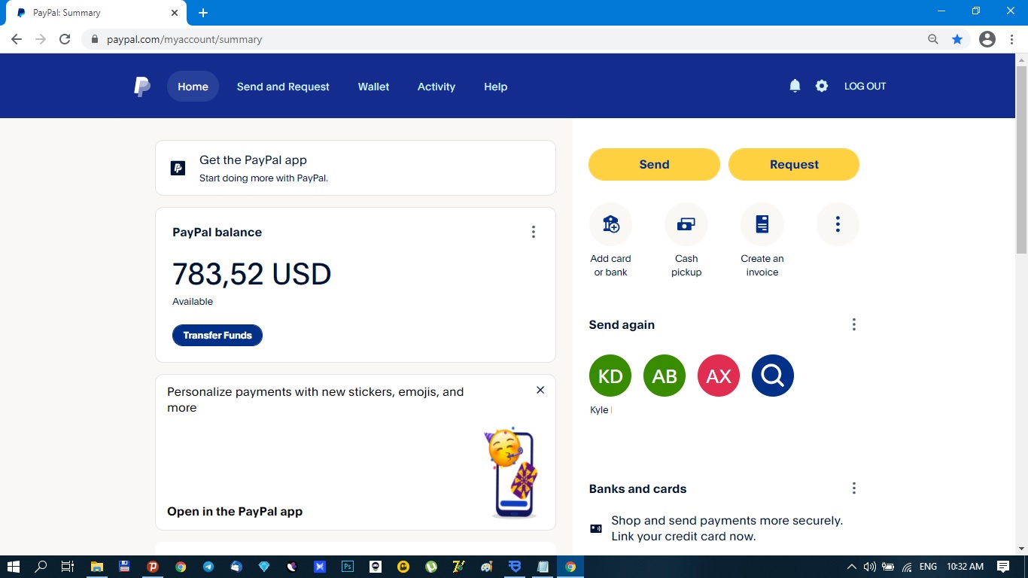Open Windows taskbar search
This screenshot has width=1028, height=578.
click(41, 567)
